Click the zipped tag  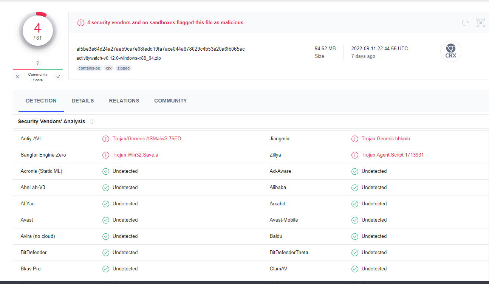coord(123,68)
